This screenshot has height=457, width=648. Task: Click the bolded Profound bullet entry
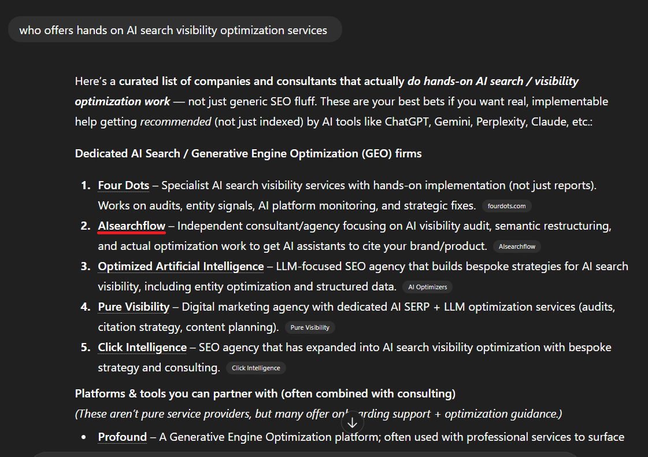[122, 437]
